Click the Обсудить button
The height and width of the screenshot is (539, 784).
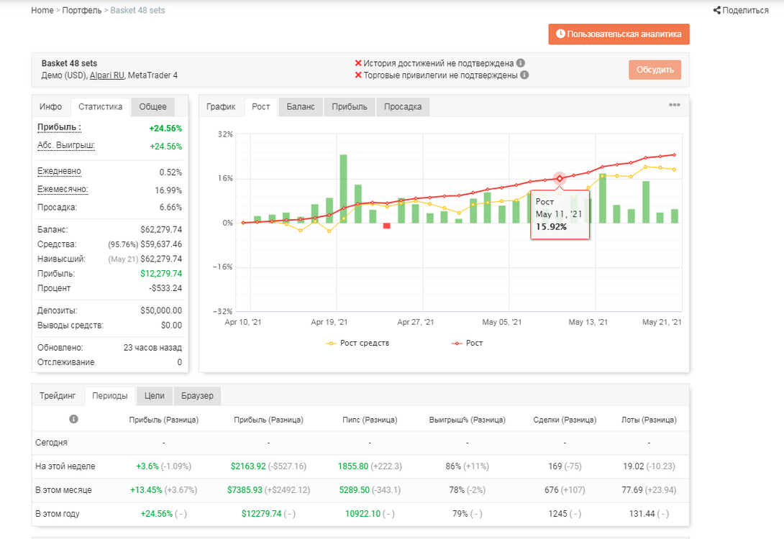[x=655, y=70]
